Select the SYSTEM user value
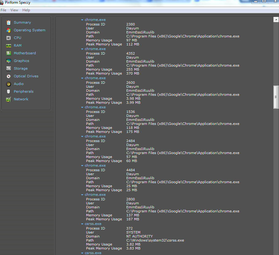 (x=133, y=232)
